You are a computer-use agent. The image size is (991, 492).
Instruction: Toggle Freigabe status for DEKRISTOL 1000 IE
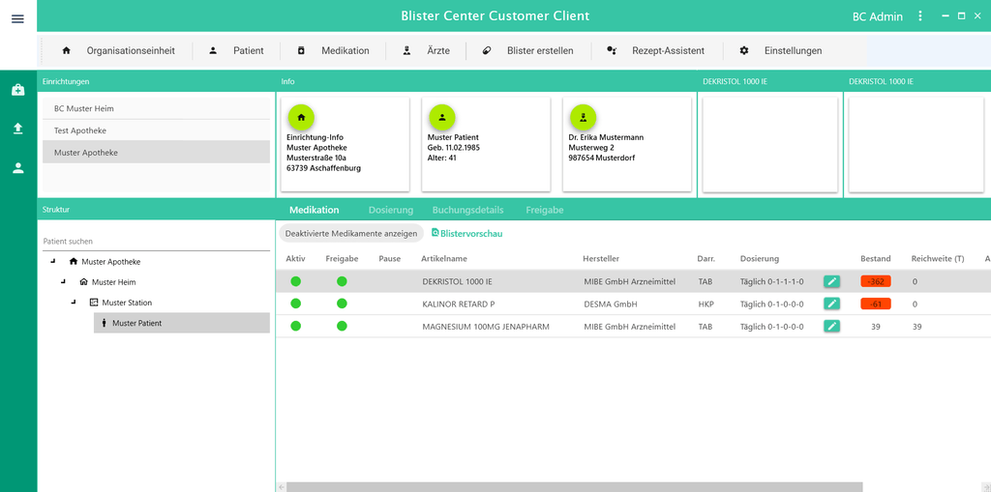coord(342,281)
